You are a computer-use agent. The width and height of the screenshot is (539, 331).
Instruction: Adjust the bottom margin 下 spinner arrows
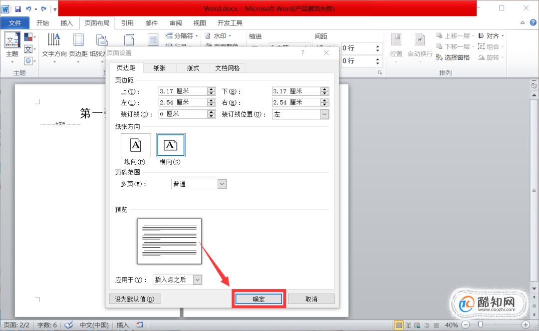coord(325,91)
